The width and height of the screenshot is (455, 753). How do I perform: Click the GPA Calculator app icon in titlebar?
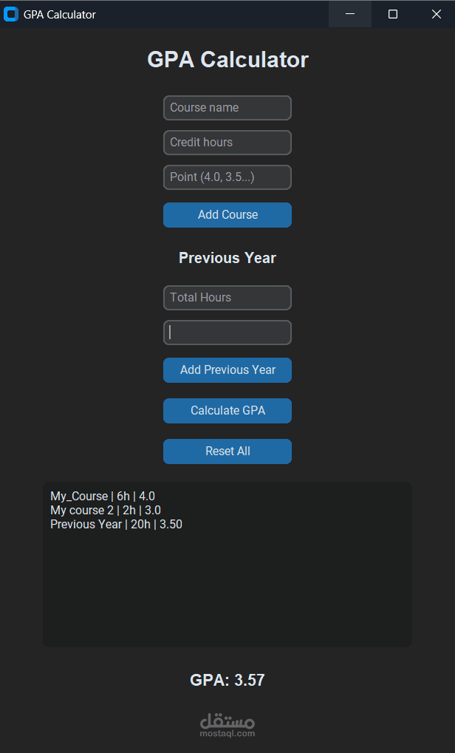click(11, 14)
